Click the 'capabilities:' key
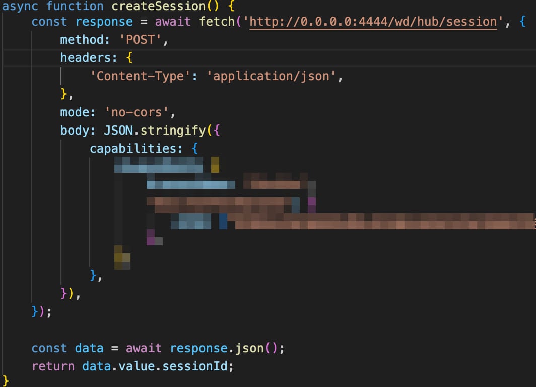 [136, 149]
